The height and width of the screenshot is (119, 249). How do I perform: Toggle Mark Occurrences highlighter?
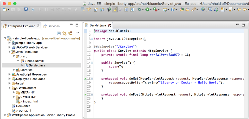point(114,10)
